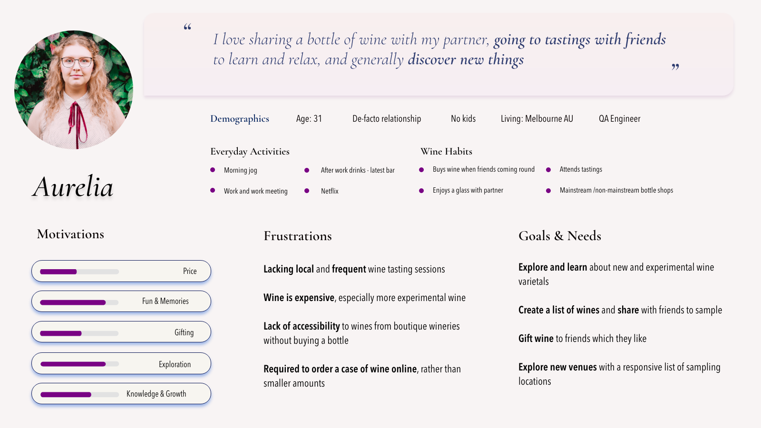The width and height of the screenshot is (761, 428).
Task: Click the Exploration motivation pill
Action: [121, 364]
